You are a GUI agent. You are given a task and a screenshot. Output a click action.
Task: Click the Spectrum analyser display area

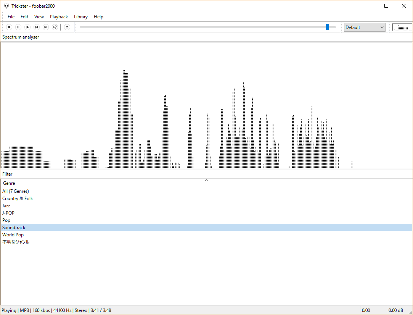[206, 105]
